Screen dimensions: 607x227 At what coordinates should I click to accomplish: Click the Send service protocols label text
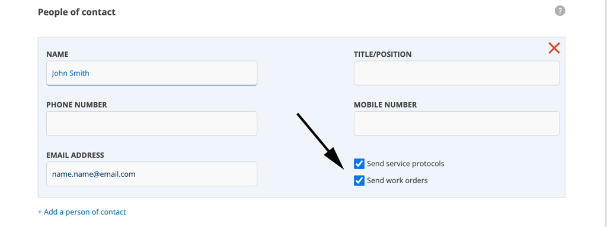pos(405,164)
